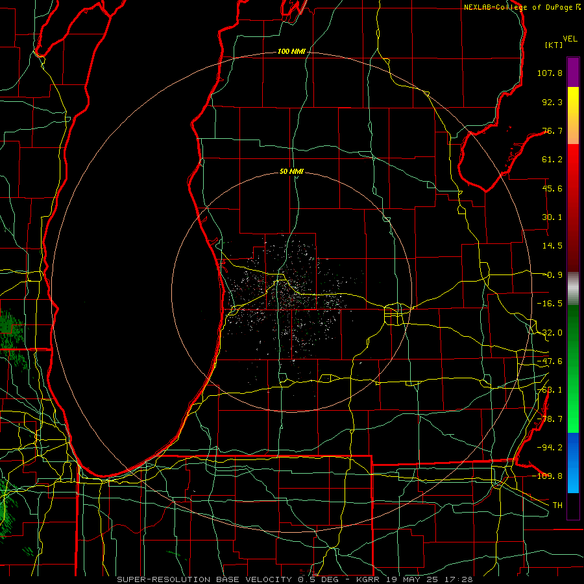Image resolution: width=584 pixels, height=584 pixels.
Task: Click the green segment of the color bar
Action: pos(573,369)
